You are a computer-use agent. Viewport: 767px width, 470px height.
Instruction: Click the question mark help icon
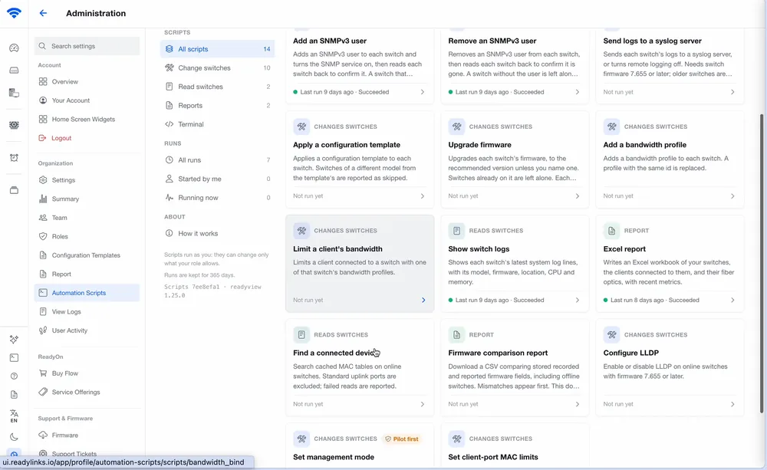14,376
